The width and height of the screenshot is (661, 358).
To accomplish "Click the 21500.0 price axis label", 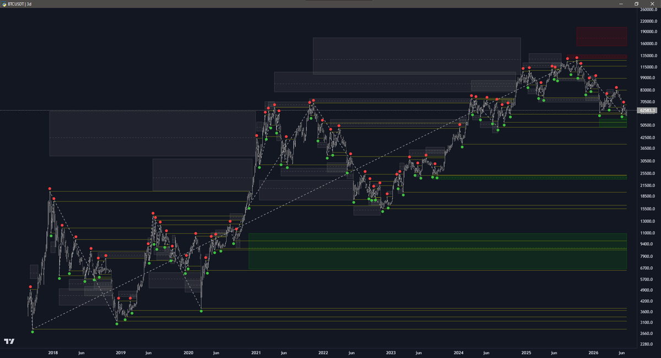I will tap(648, 185).
